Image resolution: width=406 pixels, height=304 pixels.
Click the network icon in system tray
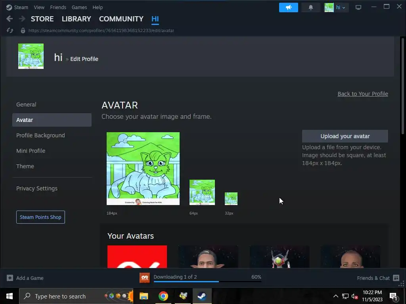click(x=345, y=296)
